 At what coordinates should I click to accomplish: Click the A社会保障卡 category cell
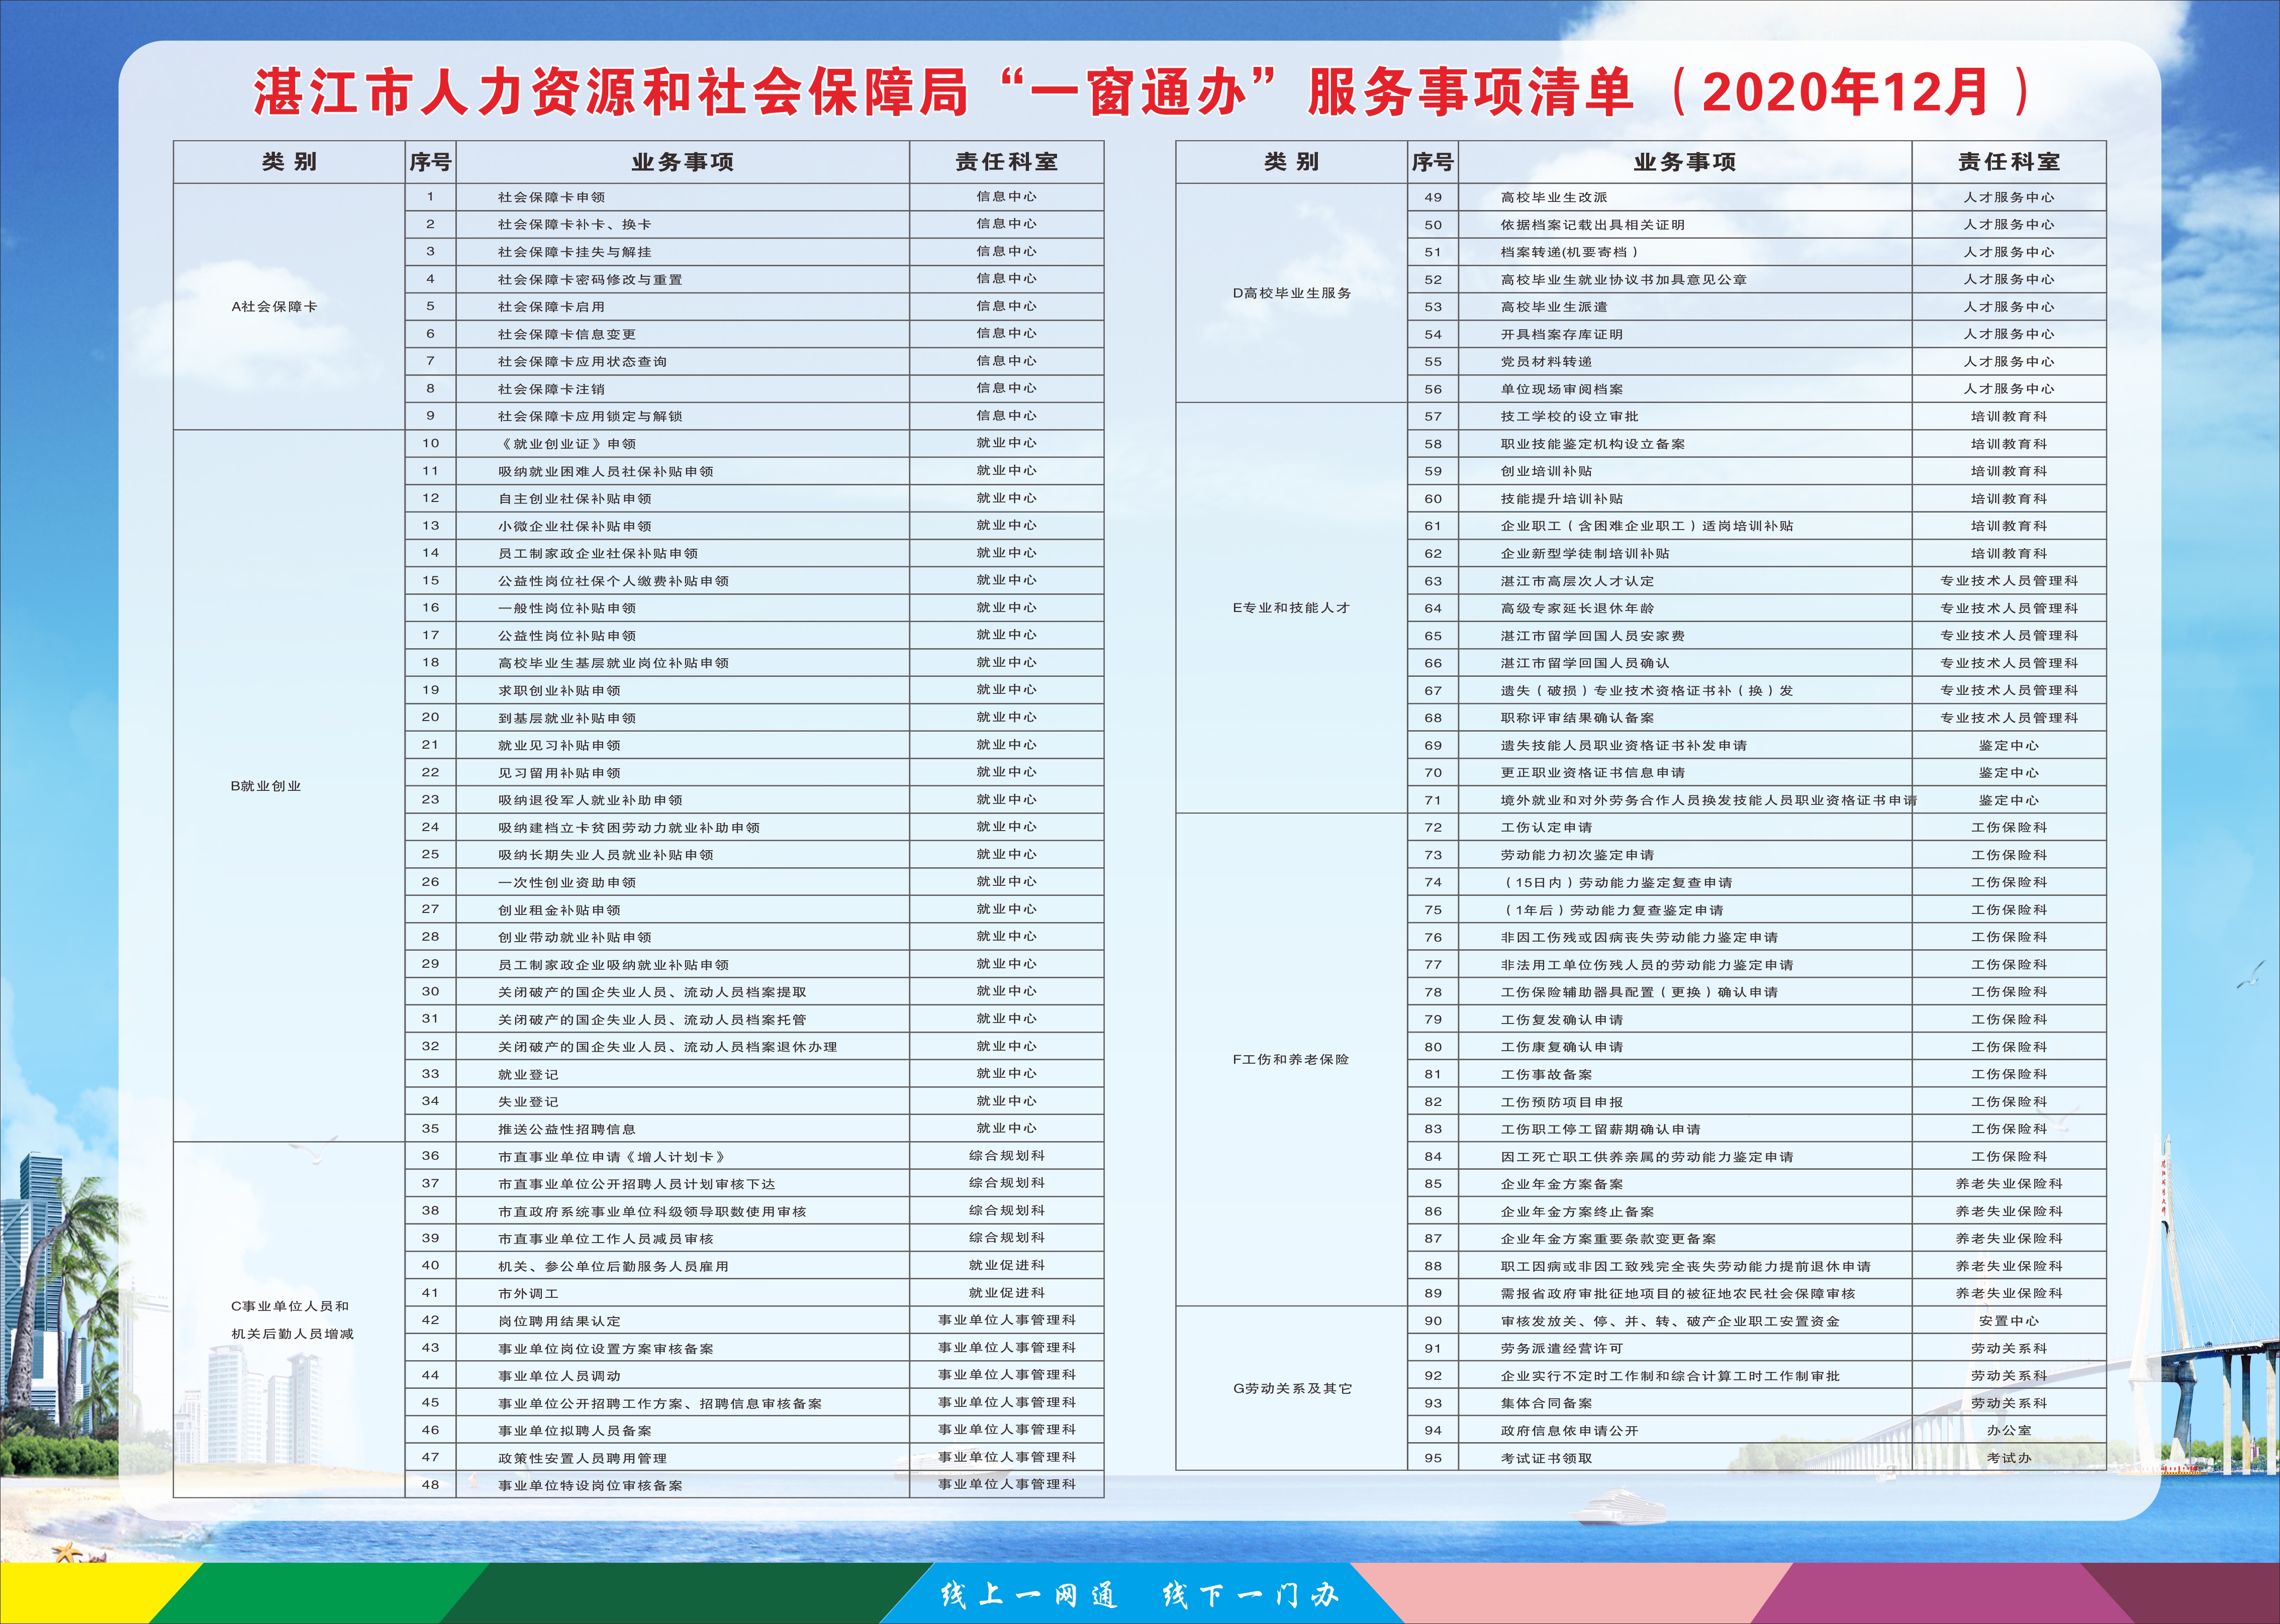[274, 307]
